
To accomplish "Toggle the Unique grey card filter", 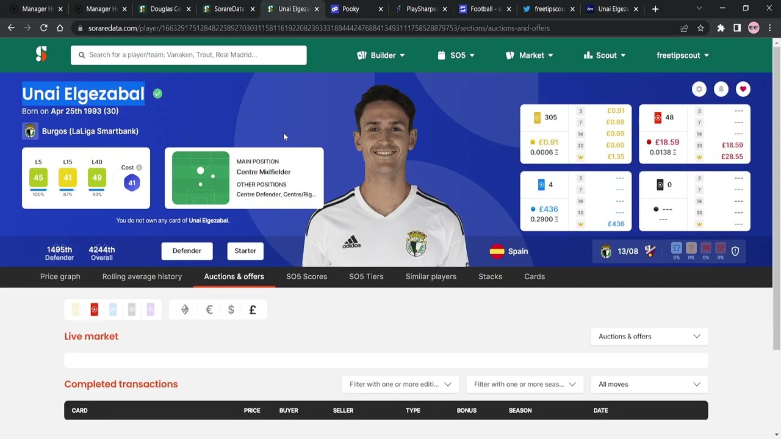I will tap(132, 310).
